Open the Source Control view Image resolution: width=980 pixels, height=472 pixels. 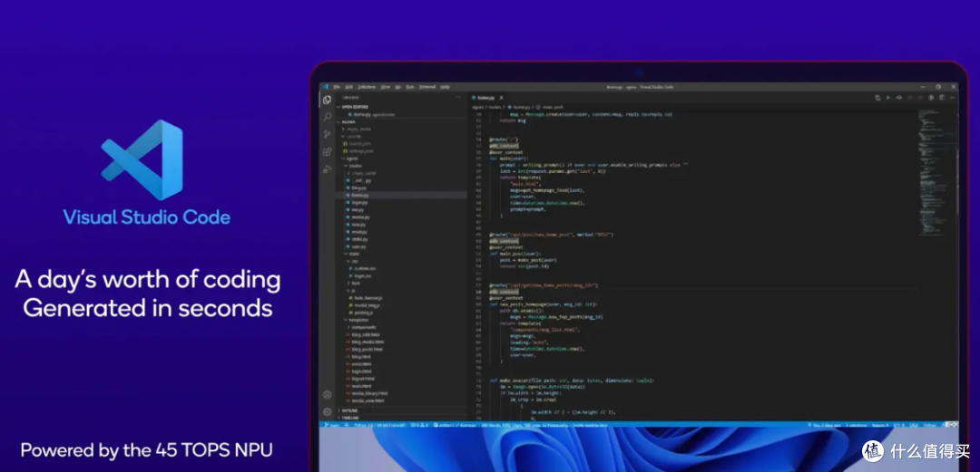click(327, 134)
